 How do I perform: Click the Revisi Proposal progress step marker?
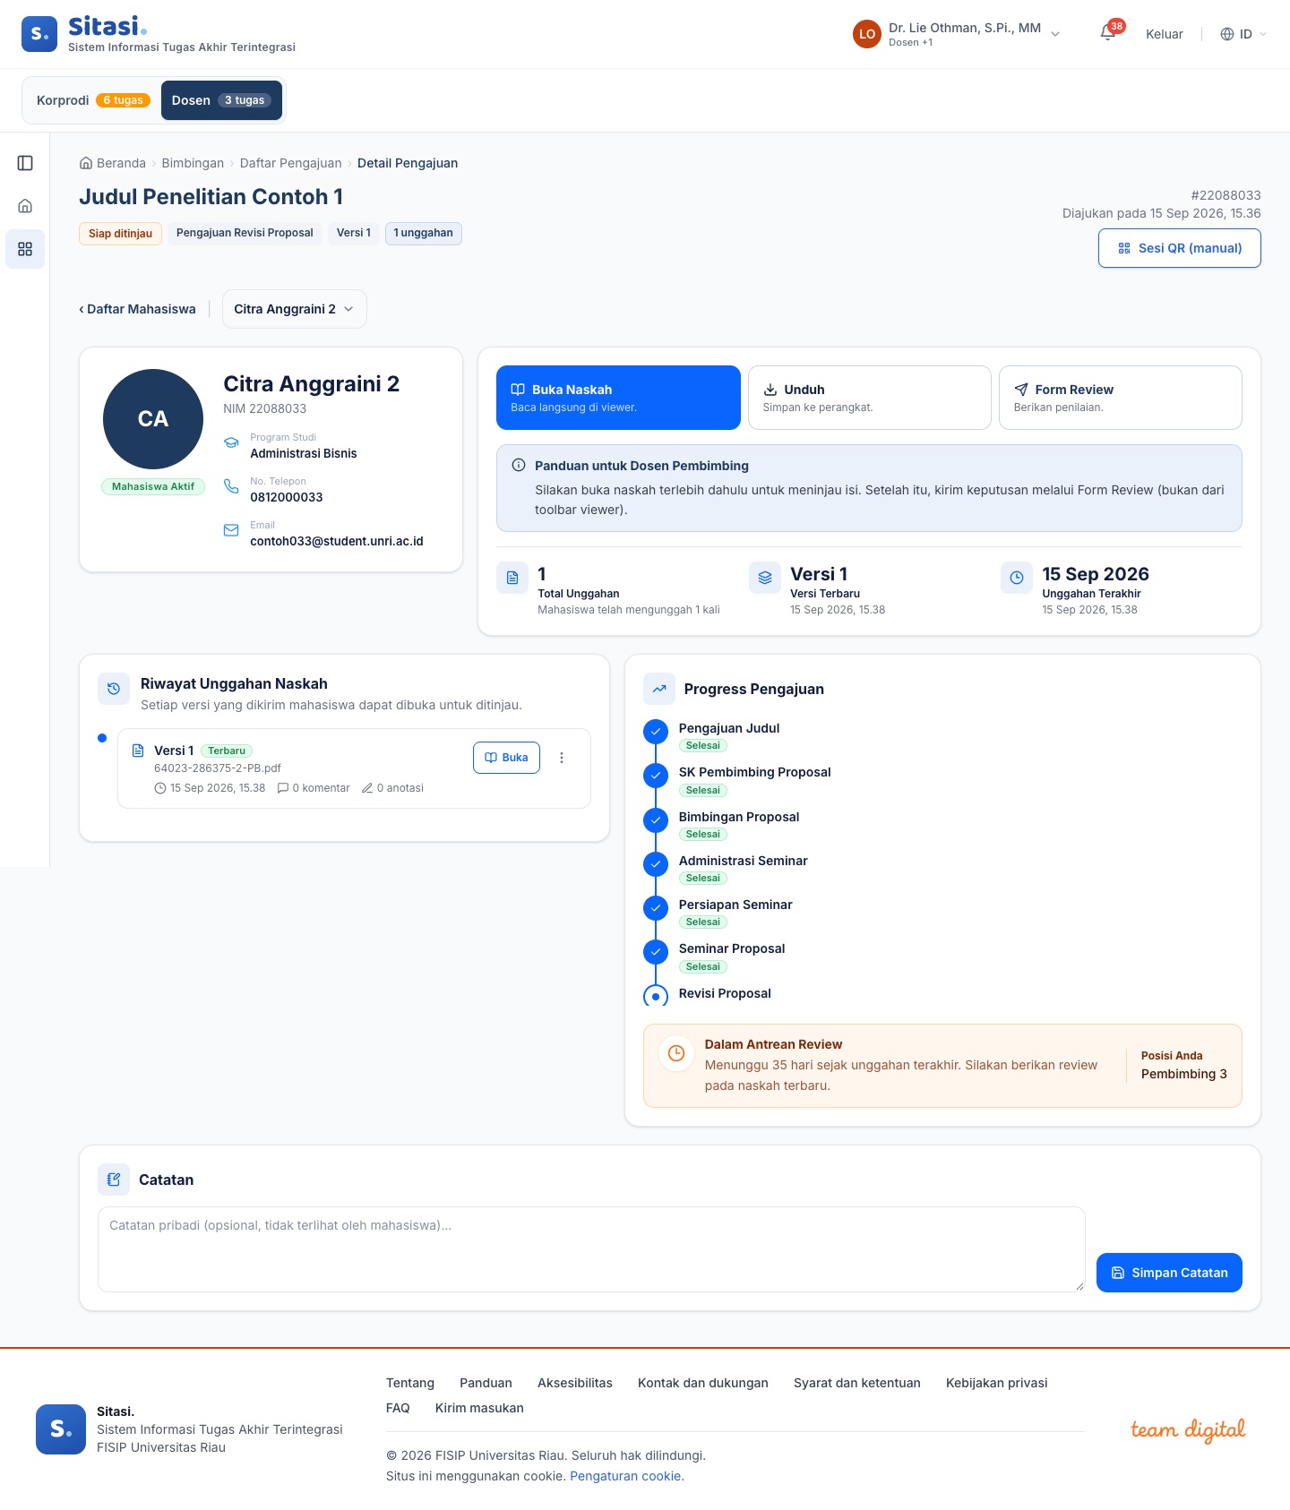(x=656, y=996)
